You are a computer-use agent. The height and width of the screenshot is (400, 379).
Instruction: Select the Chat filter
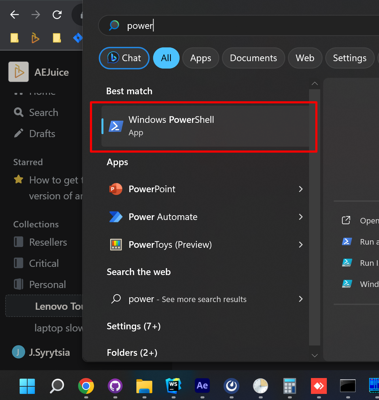tap(124, 58)
